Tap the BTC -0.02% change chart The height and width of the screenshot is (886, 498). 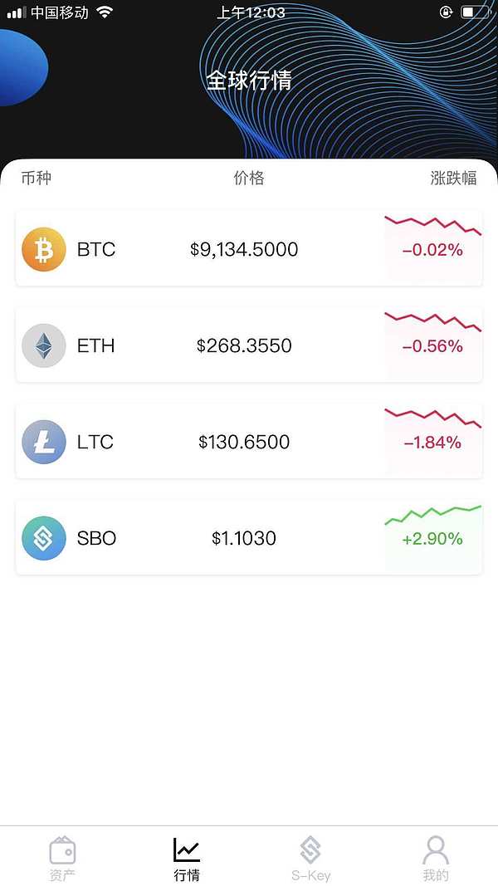click(432, 248)
